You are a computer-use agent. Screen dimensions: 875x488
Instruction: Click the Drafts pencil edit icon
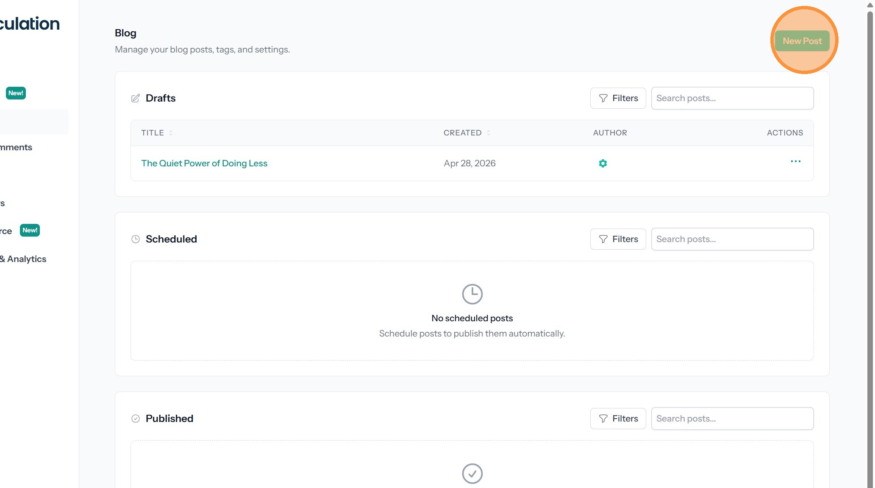point(136,98)
